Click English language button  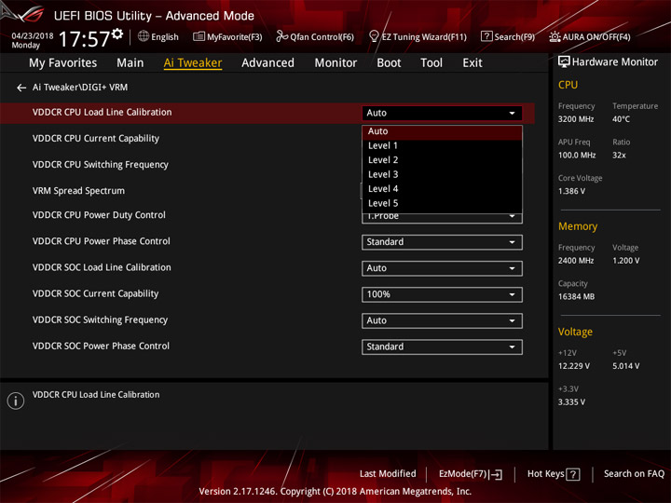tap(164, 37)
